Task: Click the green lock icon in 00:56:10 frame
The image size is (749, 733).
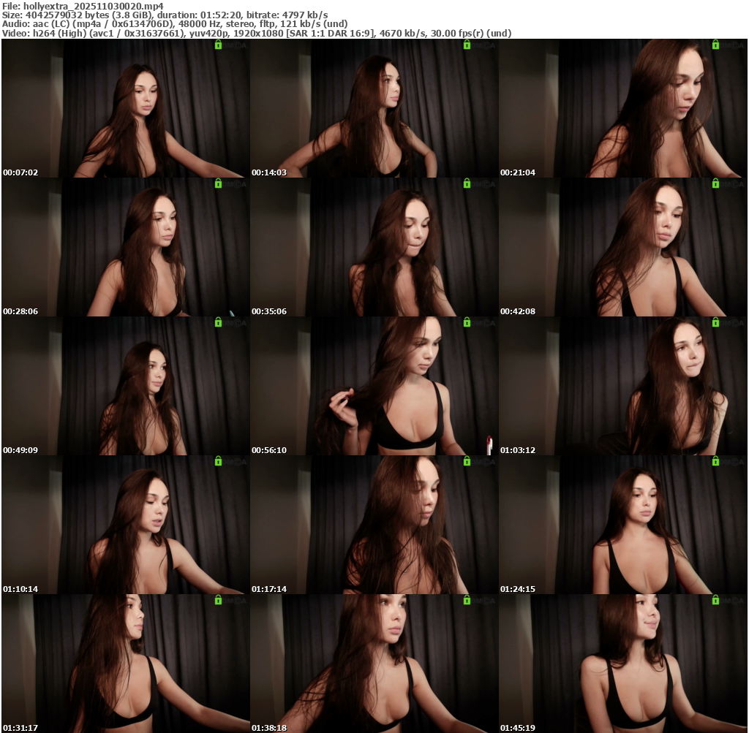Action: (467, 322)
